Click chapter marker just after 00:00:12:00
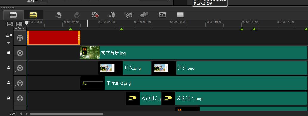Viewport: 308px width, 116px height. 254,29
